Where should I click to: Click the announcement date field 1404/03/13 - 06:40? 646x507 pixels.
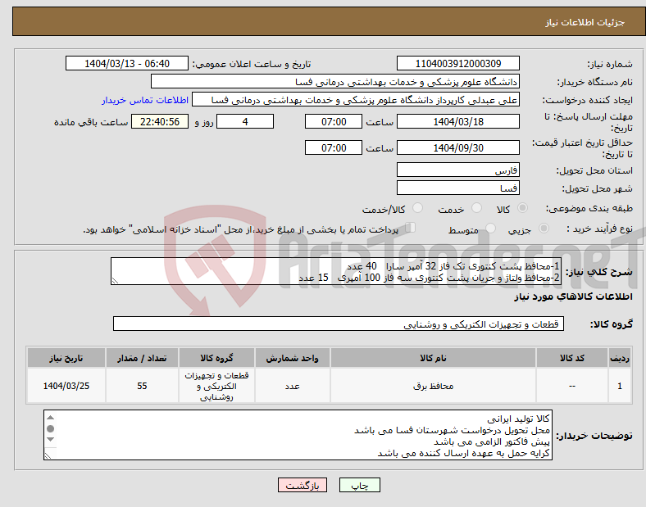(x=127, y=63)
